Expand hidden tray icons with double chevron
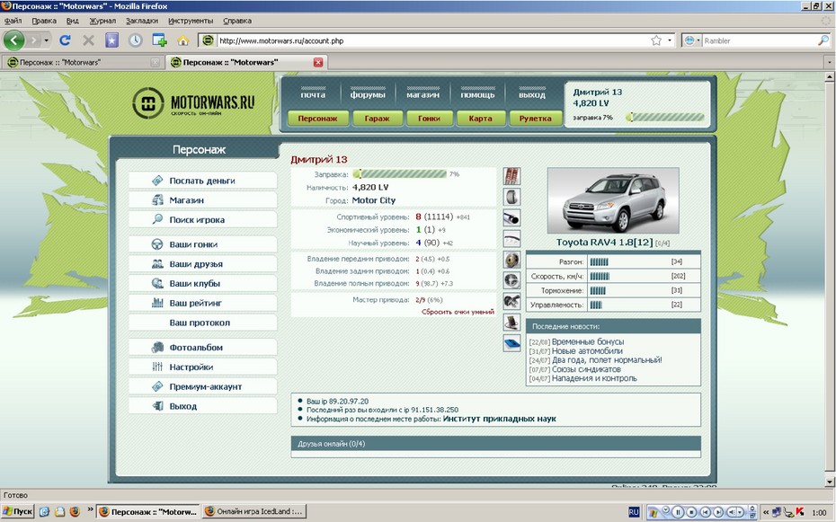The height and width of the screenshot is (522, 836). click(766, 512)
